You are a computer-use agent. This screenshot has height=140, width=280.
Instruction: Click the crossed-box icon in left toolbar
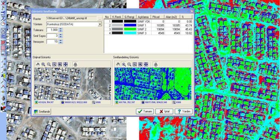pyautogui.click(x=3, y=31)
